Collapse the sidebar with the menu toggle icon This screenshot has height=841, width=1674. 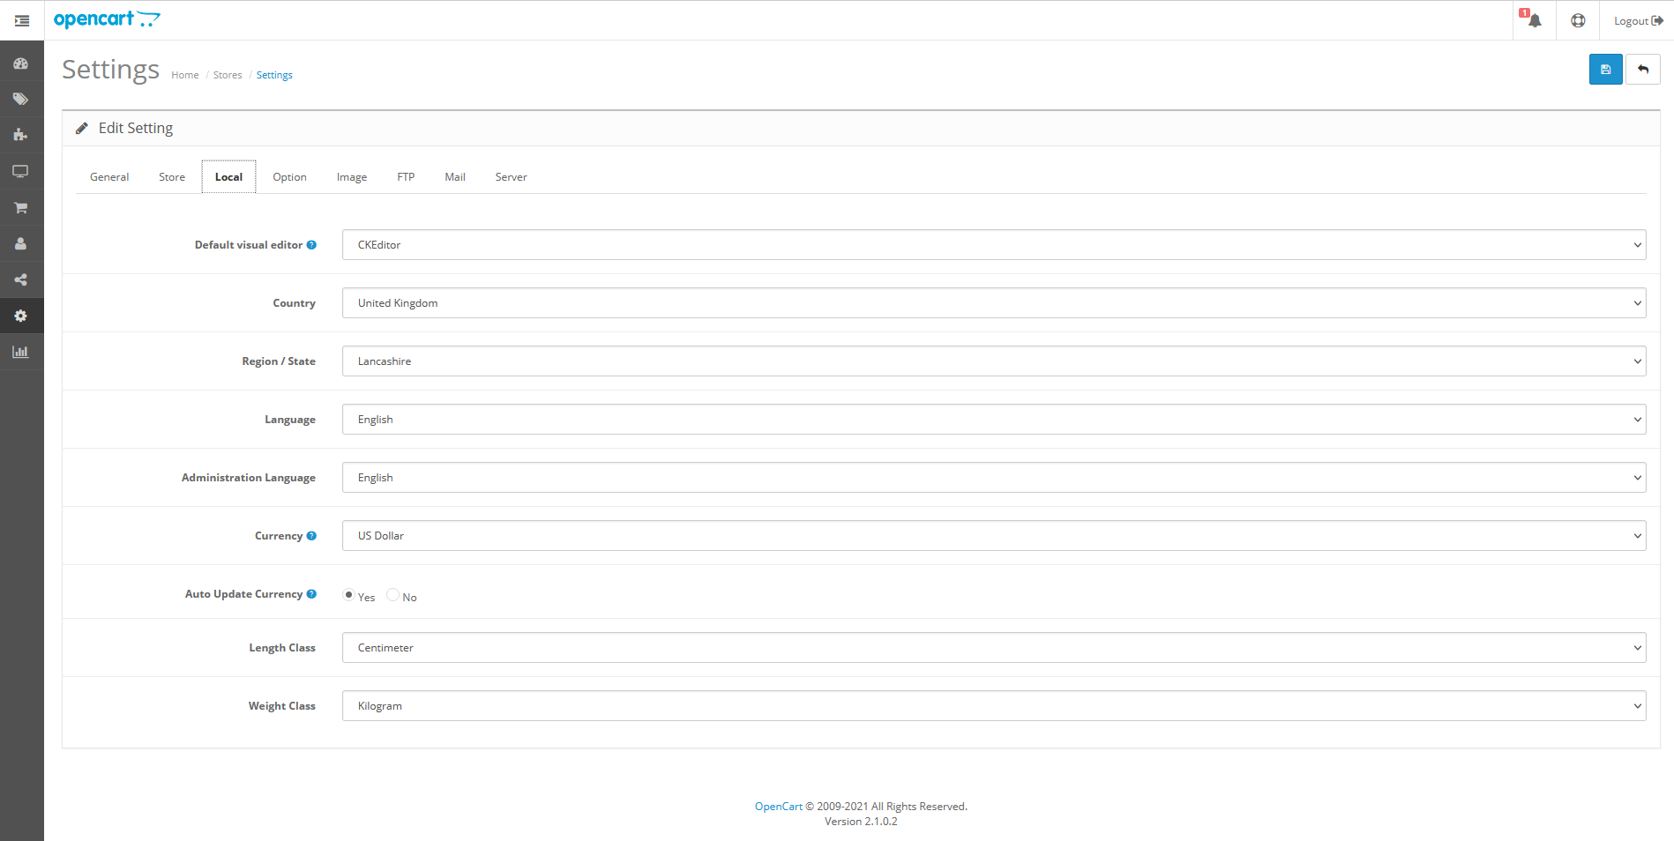[20, 20]
